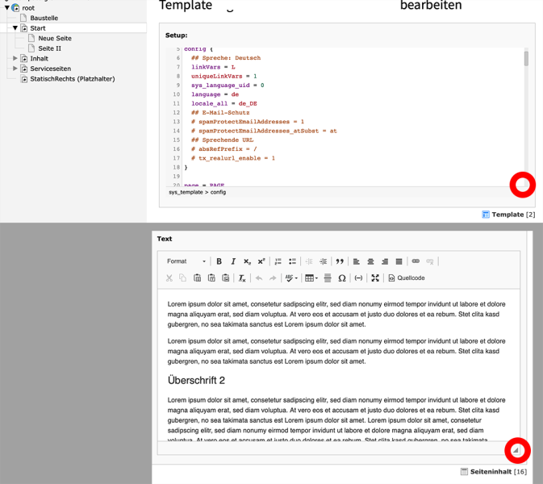Open the Format dropdown
Screen dimensions: 543x484
click(186, 261)
